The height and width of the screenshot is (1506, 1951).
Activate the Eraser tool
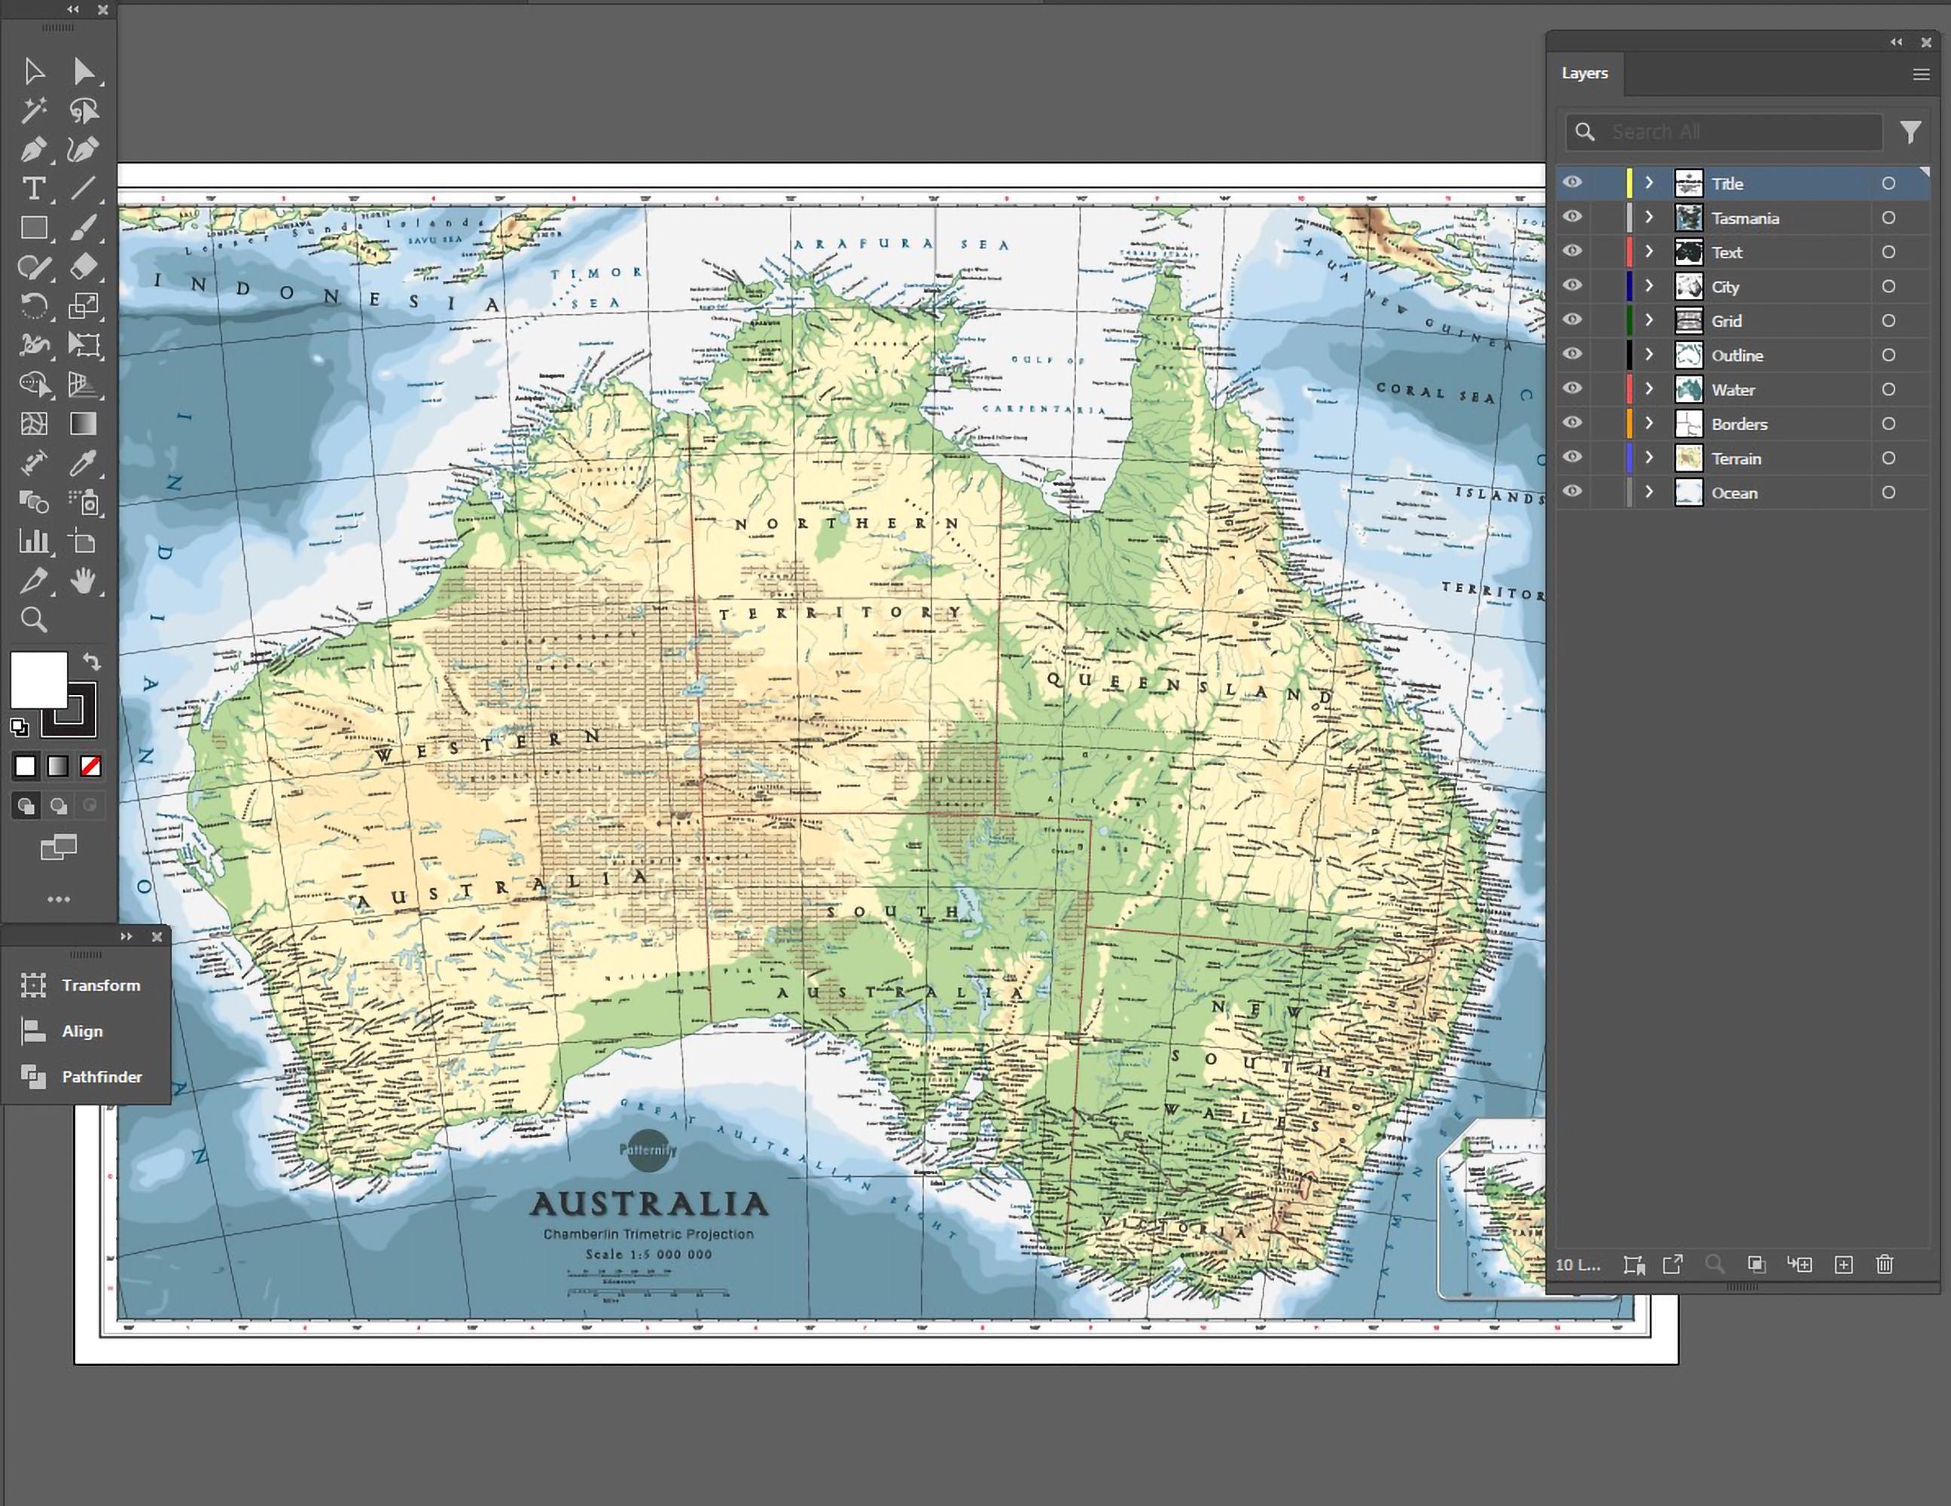click(84, 266)
